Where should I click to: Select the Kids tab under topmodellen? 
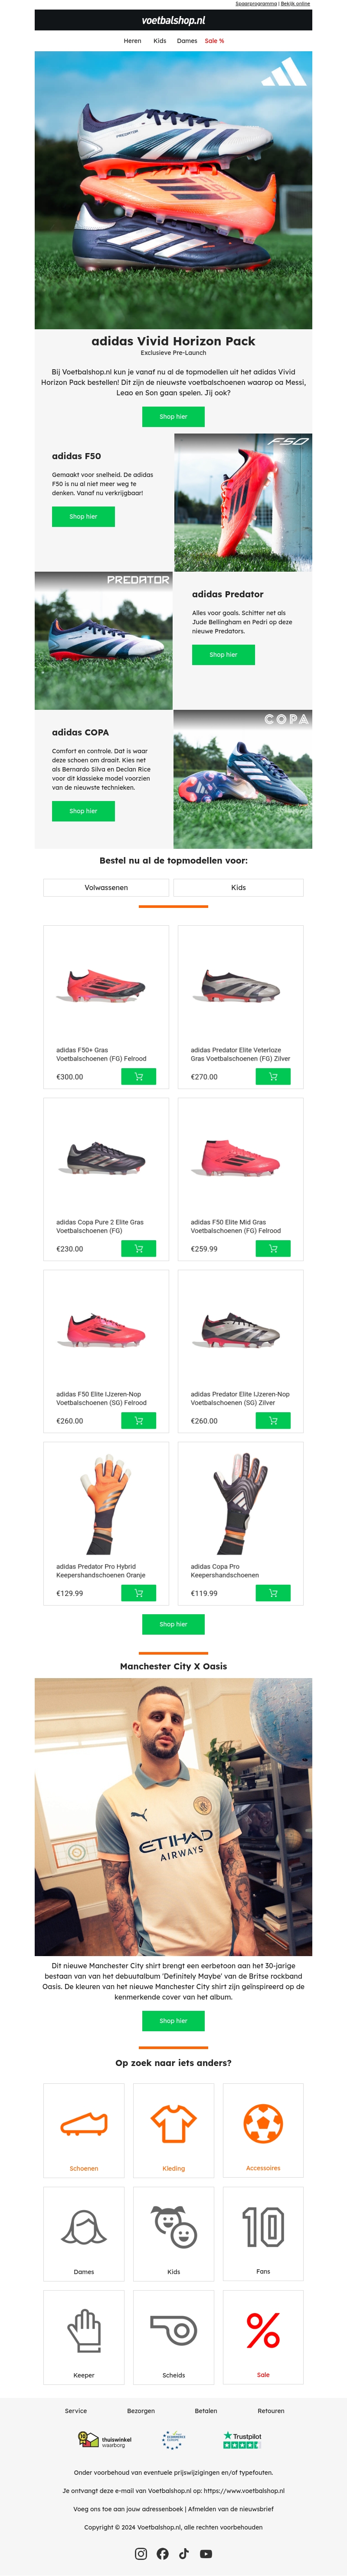click(x=238, y=887)
